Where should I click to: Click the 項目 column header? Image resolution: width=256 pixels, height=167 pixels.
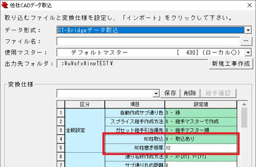135,104
